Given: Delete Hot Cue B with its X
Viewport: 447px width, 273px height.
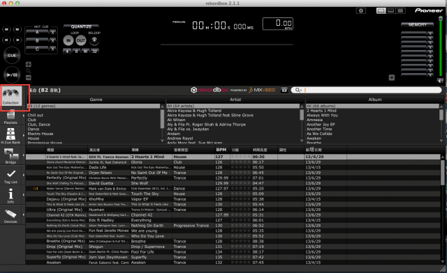Looking at the screenshot, I should pyautogui.click(x=52, y=41).
